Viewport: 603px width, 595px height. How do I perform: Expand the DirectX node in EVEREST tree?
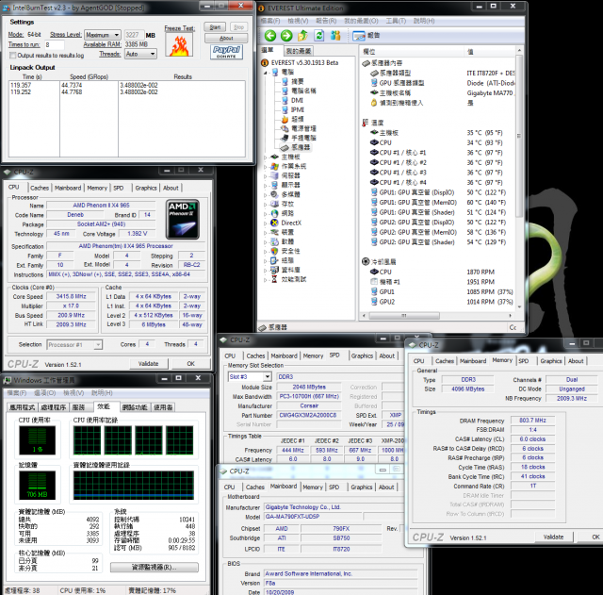pos(265,223)
